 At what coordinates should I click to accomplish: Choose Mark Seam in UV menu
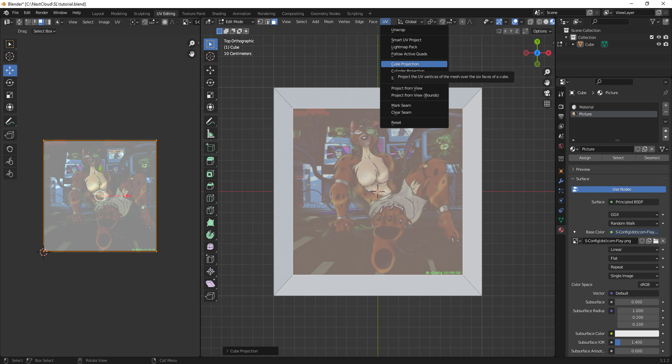tap(401, 105)
